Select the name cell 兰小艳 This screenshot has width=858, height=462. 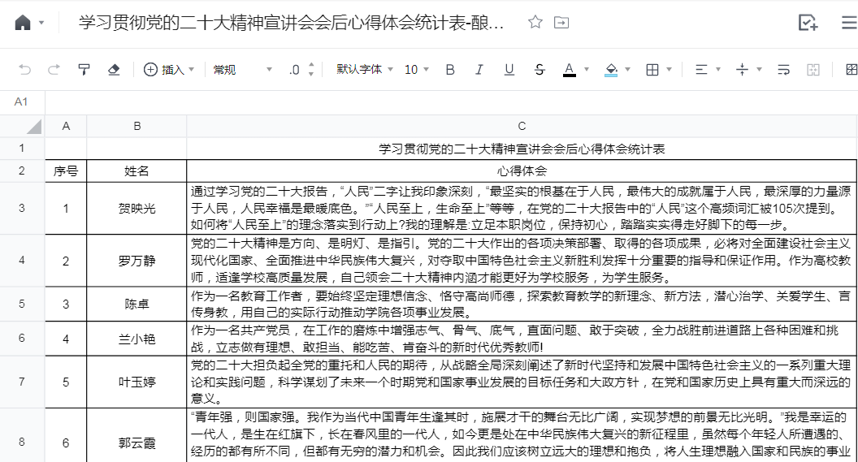point(136,339)
